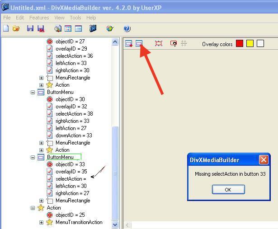278x229 pixels.
Task: Open the Features menu
Action: [x=39, y=18]
